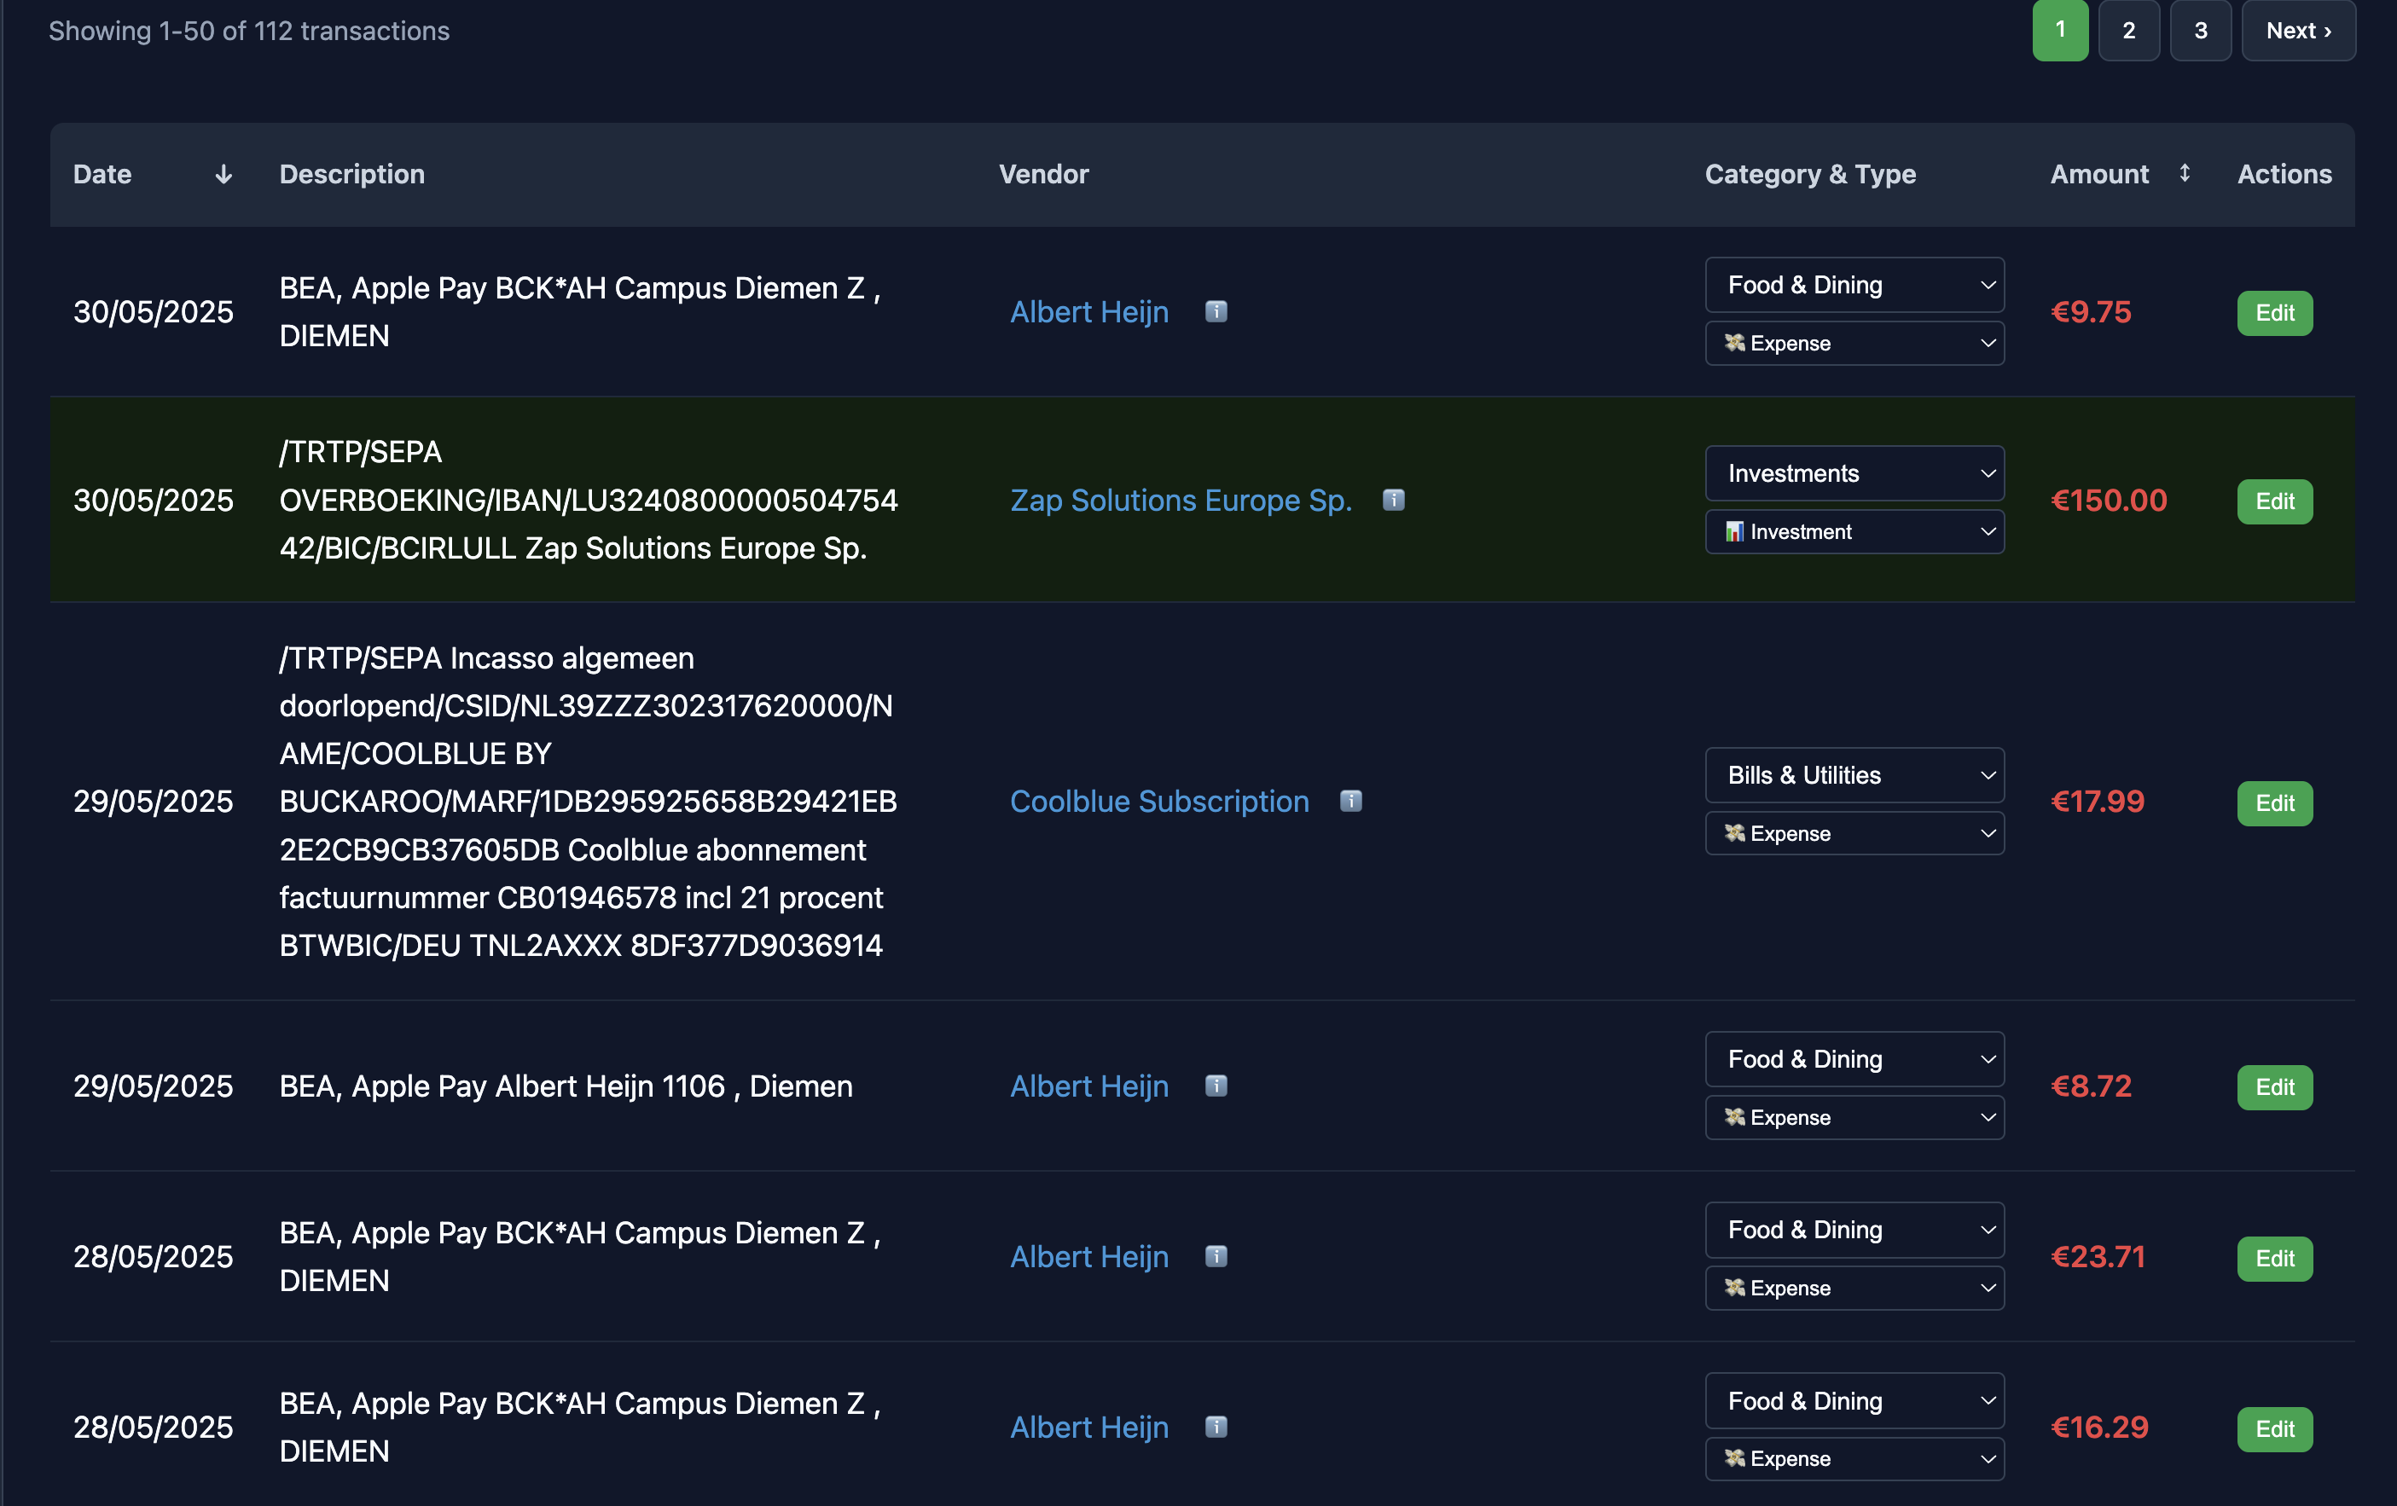Click the 29/05/2025 date in the Coolblue row
This screenshot has width=2397, height=1506.
154,802
